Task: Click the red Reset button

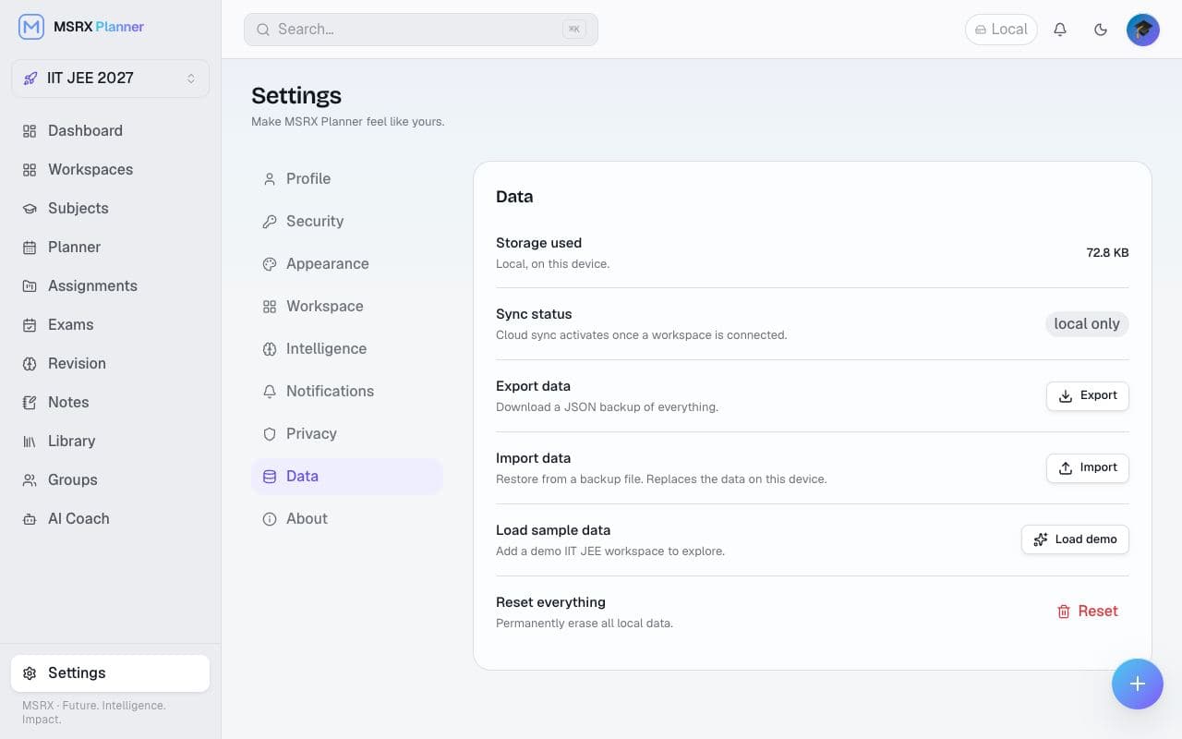Action: pos(1087,611)
